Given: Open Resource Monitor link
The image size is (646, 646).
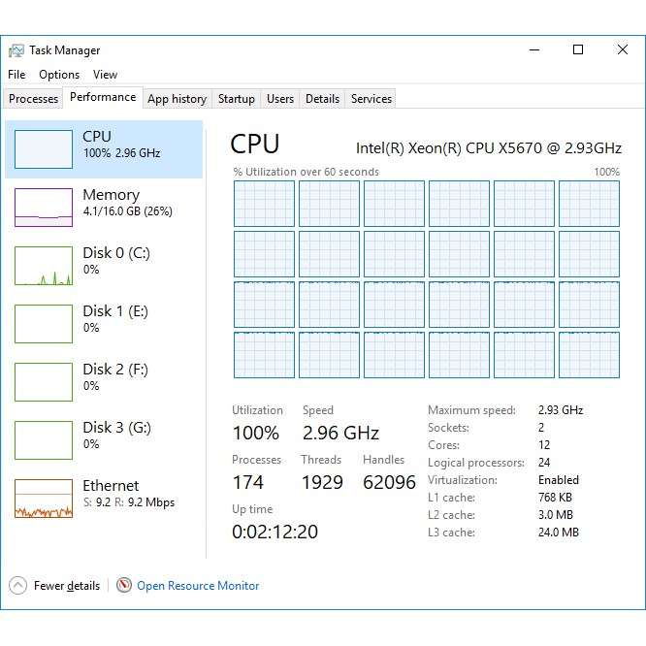Looking at the screenshot, I should pos(198,586).
